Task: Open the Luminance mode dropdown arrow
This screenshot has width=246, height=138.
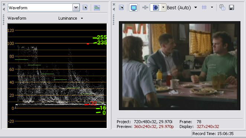Action: pyautogui.click(x=82, y=18)
